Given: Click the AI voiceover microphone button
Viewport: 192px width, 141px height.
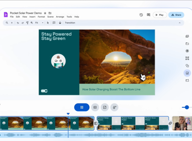Looking at the screenshot, I should [x=114, y=107].
